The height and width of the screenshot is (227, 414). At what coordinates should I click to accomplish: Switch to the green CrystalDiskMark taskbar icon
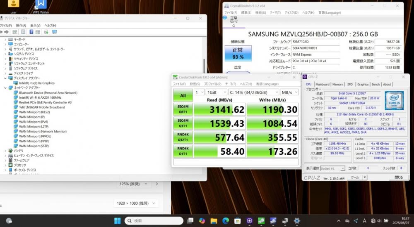[x=261, y=221]
